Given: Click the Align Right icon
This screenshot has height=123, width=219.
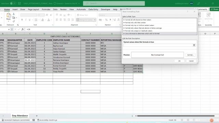Looking at the screenshot, I should point(64,20).
